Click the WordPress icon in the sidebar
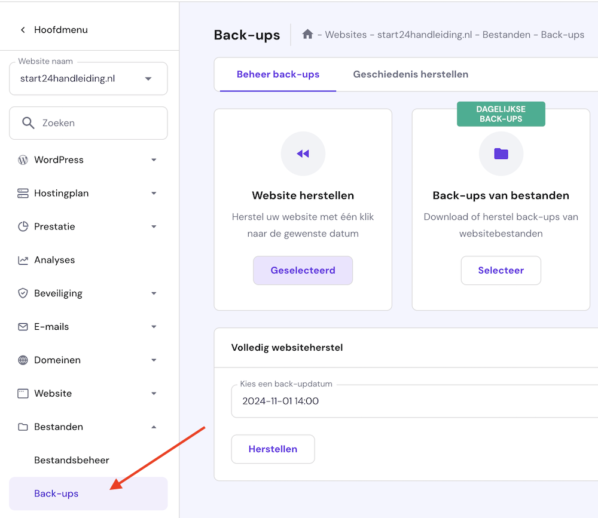 pos(23,160)
